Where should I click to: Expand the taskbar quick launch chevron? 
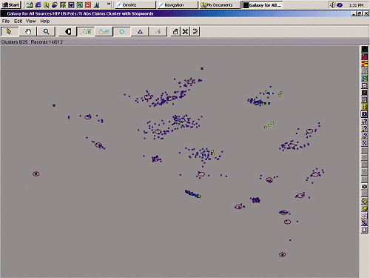click(x=109, y=4)
